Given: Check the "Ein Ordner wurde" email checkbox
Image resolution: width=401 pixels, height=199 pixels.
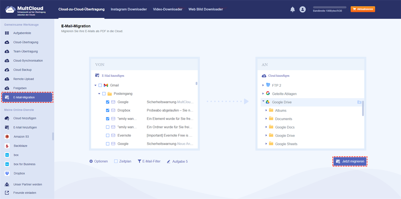Looking at the screenshot, I should click(x=108, y=127).
